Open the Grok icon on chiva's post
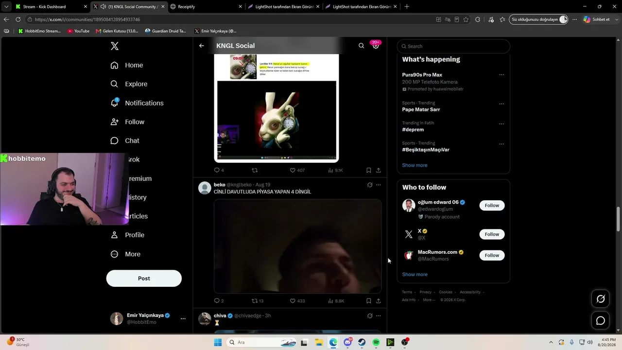The image size is (622, 350). (x=370, y=315)
